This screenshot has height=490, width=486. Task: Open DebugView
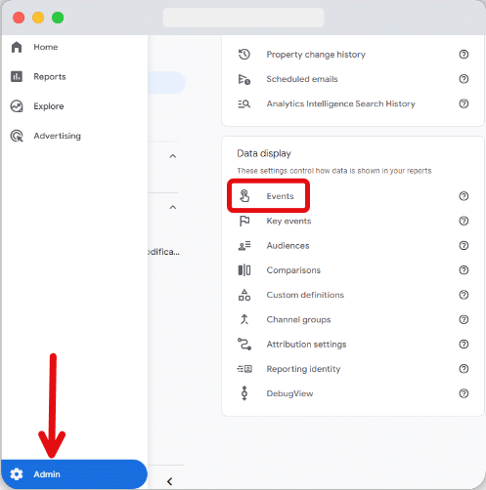(289, 393)
